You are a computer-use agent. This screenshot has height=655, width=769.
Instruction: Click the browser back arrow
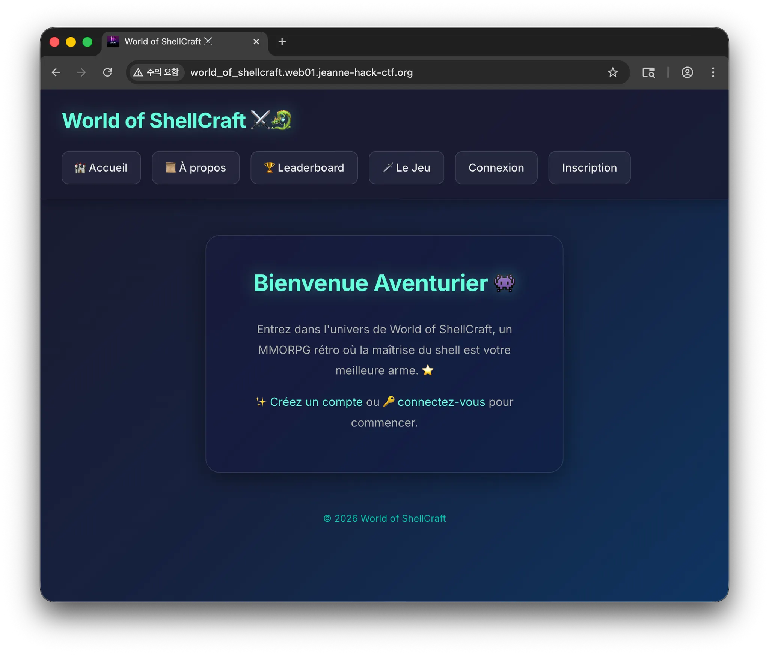tap(56, 72)
